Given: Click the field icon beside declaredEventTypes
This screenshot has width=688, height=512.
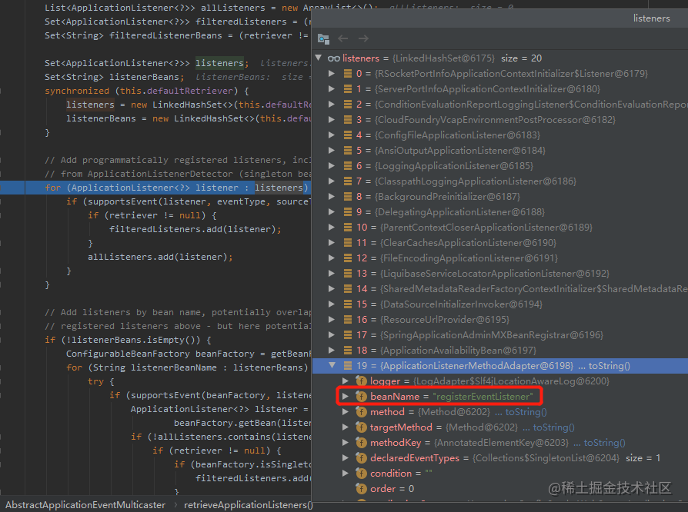Looking at the screenshot, I should (361, 457).
